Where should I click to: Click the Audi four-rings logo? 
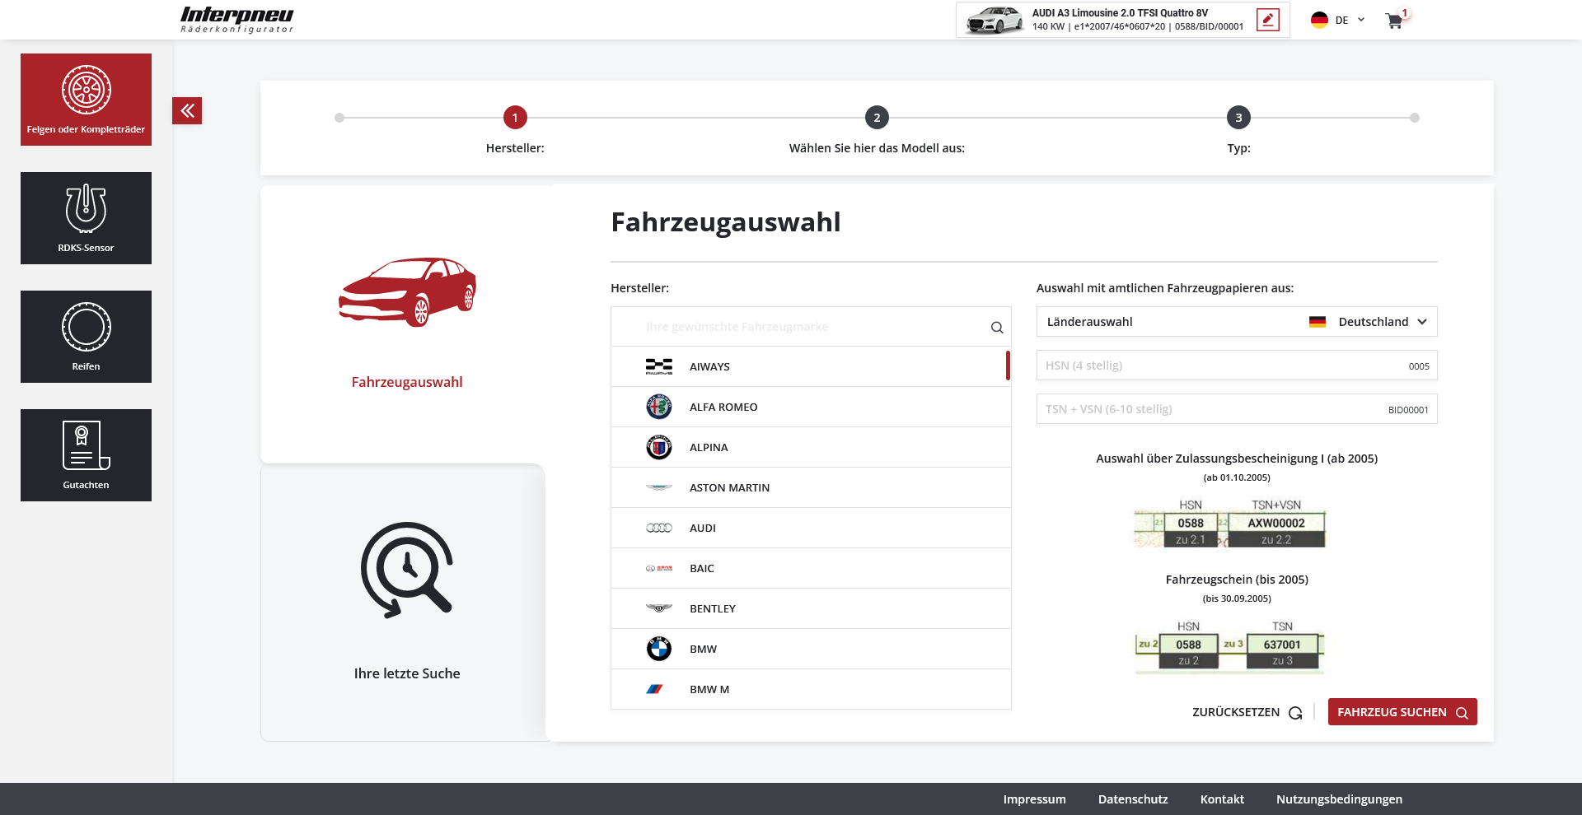(x=659, y=528)
